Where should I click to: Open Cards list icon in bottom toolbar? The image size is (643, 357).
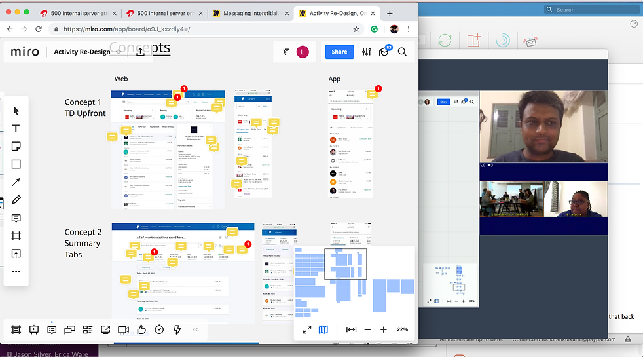(88, 329)
